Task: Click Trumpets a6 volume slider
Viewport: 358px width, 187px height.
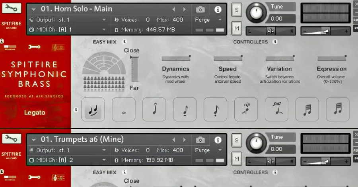Action: tap(325, 161)
